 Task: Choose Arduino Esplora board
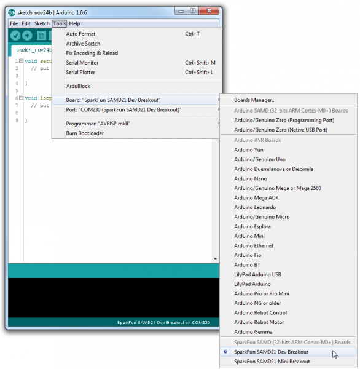(x=288, y=226)
